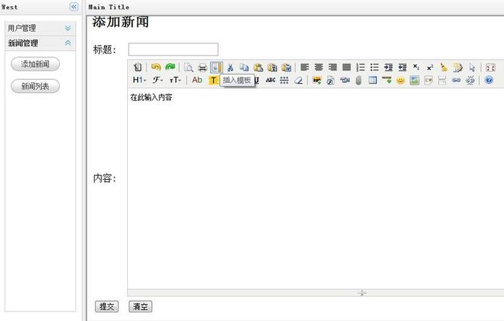Toggle underline formatting
Viewport: 504px width, 321px height.
257,80
